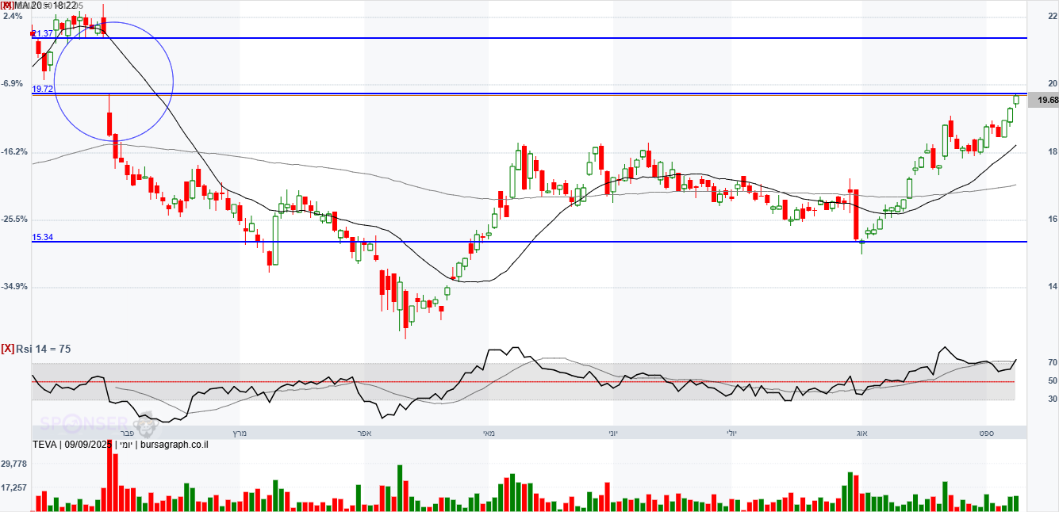Viewport: 1059px width, 512px height.
Task: Click the price axis value 18
Action: [1052, 152]
